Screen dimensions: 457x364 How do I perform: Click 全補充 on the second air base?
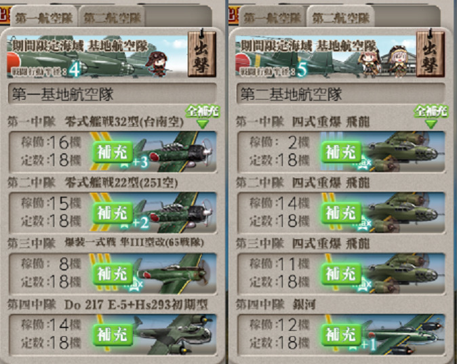431,116
